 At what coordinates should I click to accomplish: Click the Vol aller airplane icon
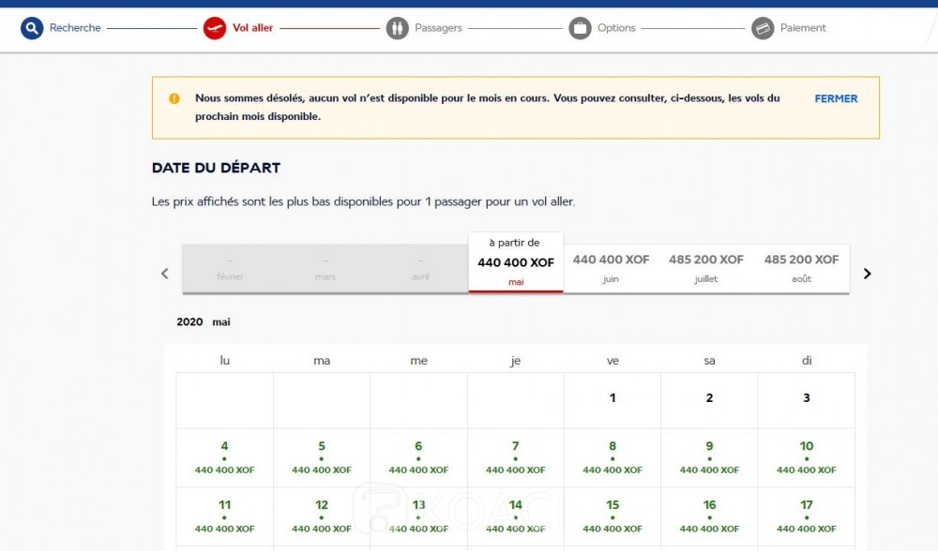pyautogui.click(x=215, y=28)
